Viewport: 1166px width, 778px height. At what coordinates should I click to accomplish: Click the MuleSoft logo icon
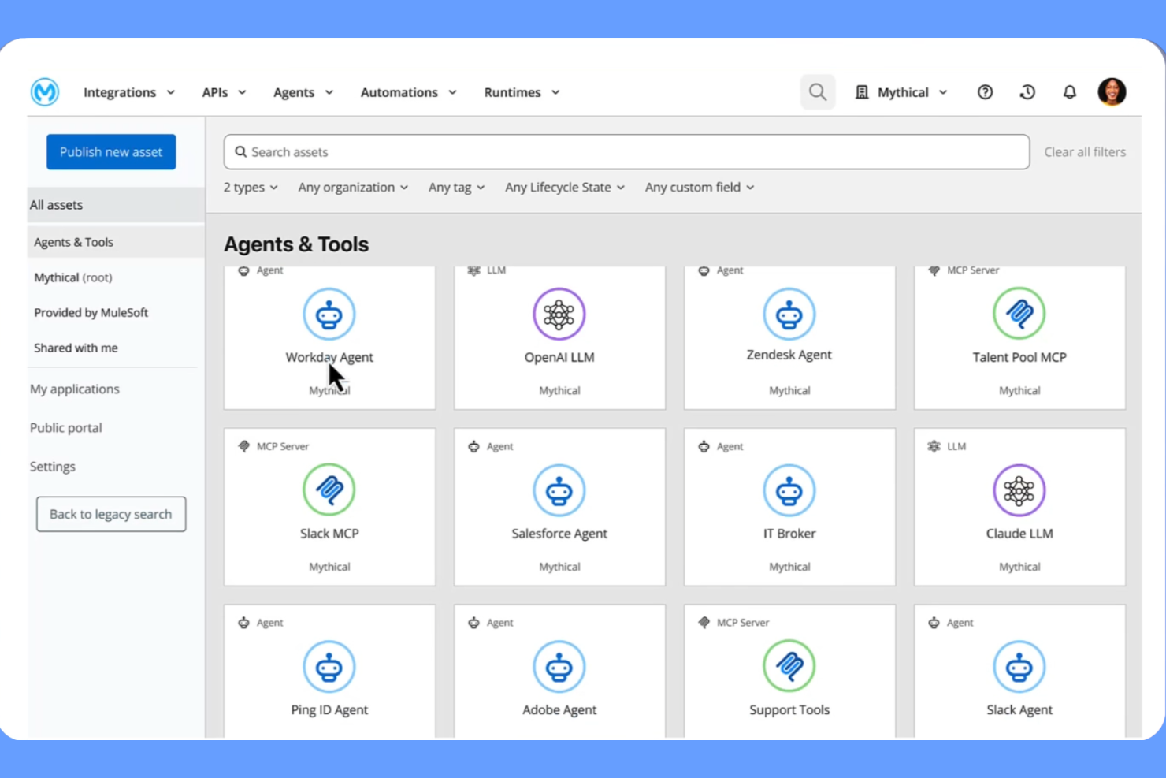[x=45, y=92]
